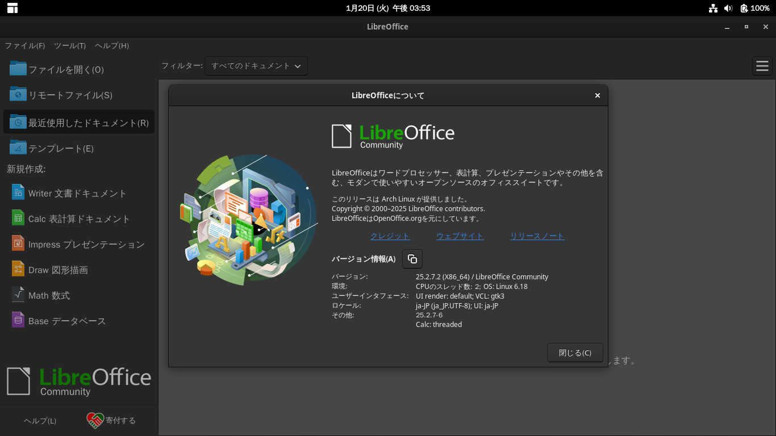Follow the クレジット link
This screenshot has width=776, height=436.
point(390,236)
